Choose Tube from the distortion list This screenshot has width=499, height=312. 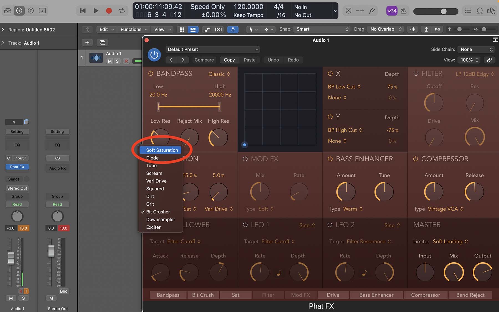pos(160,166)
